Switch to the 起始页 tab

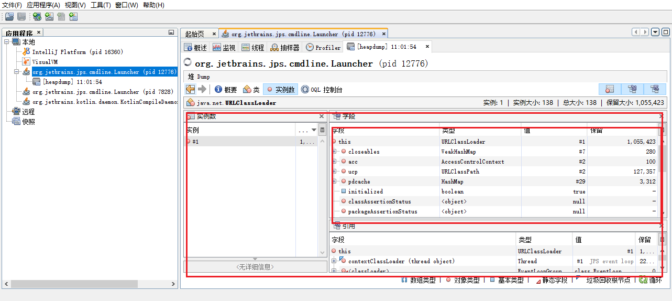(195, 34)
